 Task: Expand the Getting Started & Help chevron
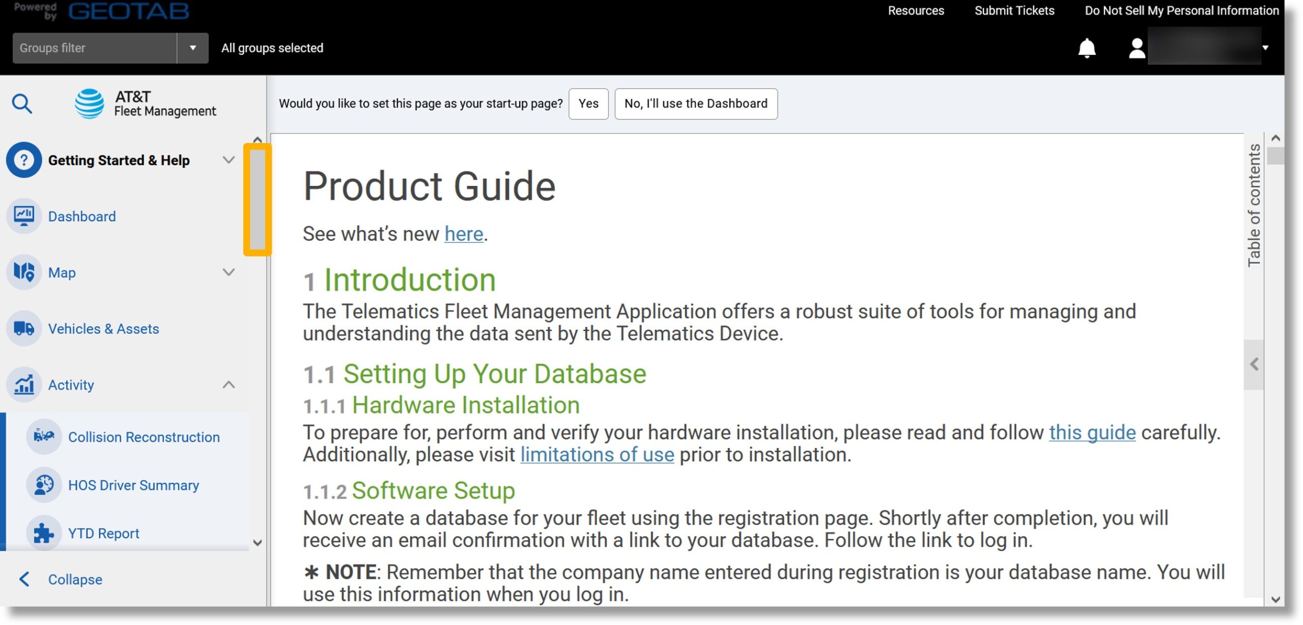click(229, 160)
